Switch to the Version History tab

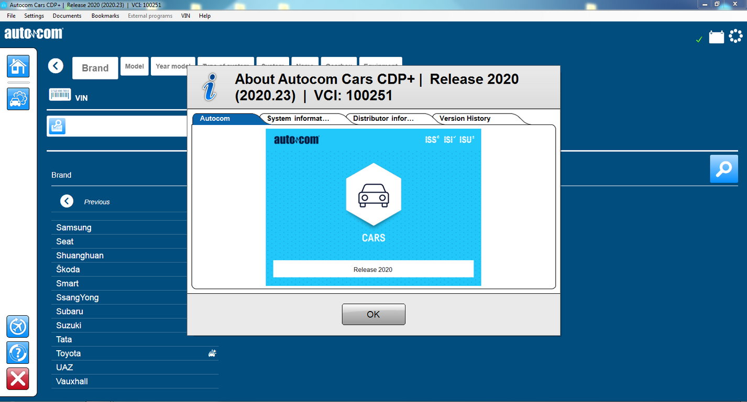click(465, 118)
